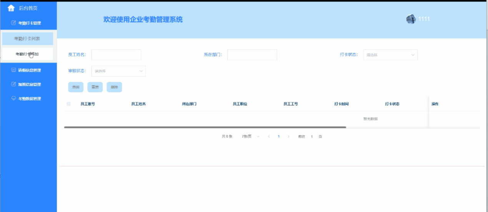Click the edit icon next to 加班信息管理
488x212 pixels.
[x=14, y=84]
